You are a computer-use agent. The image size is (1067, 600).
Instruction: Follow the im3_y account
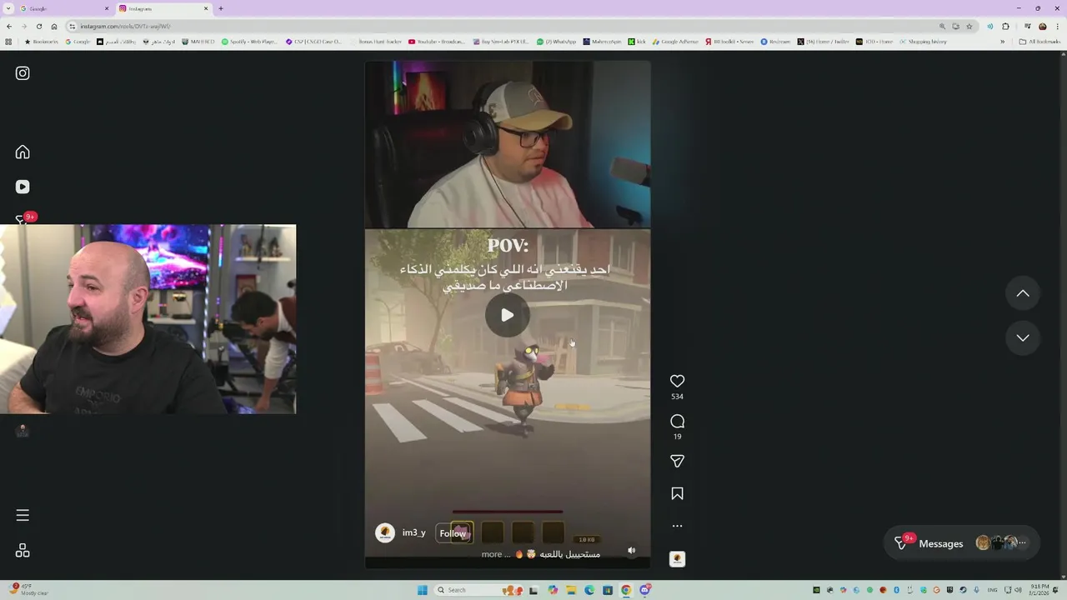(453, 533)
